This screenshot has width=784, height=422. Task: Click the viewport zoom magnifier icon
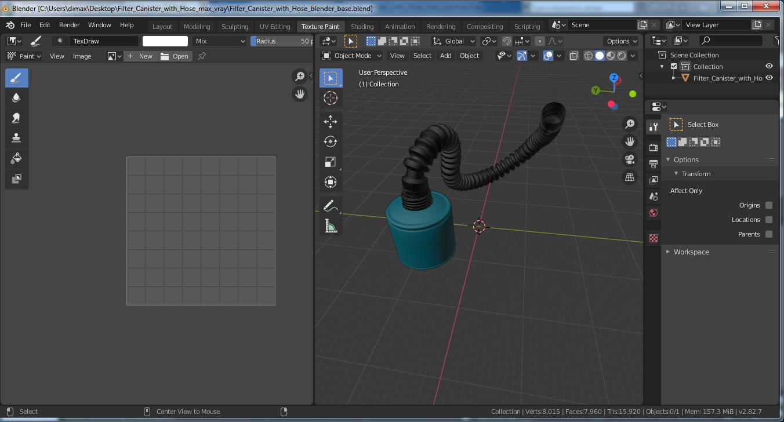pos(630,123)
